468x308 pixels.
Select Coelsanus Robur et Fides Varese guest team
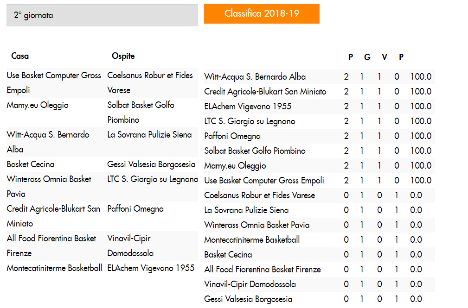pos(150,83)
